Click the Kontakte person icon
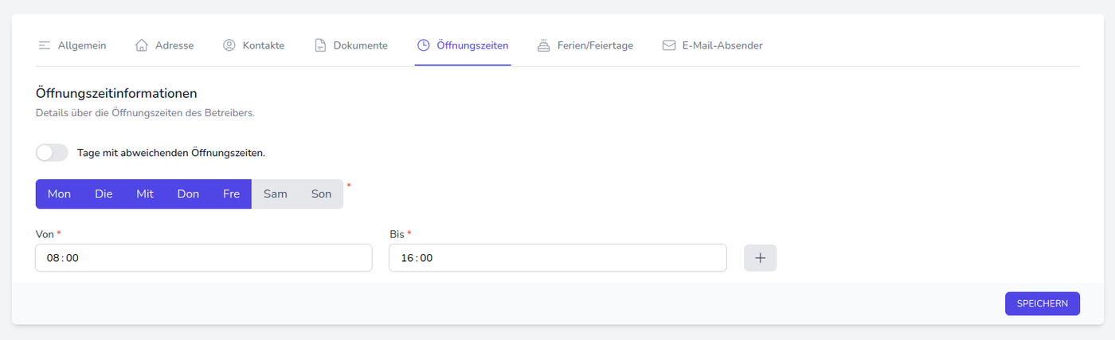 coord(229,45)
